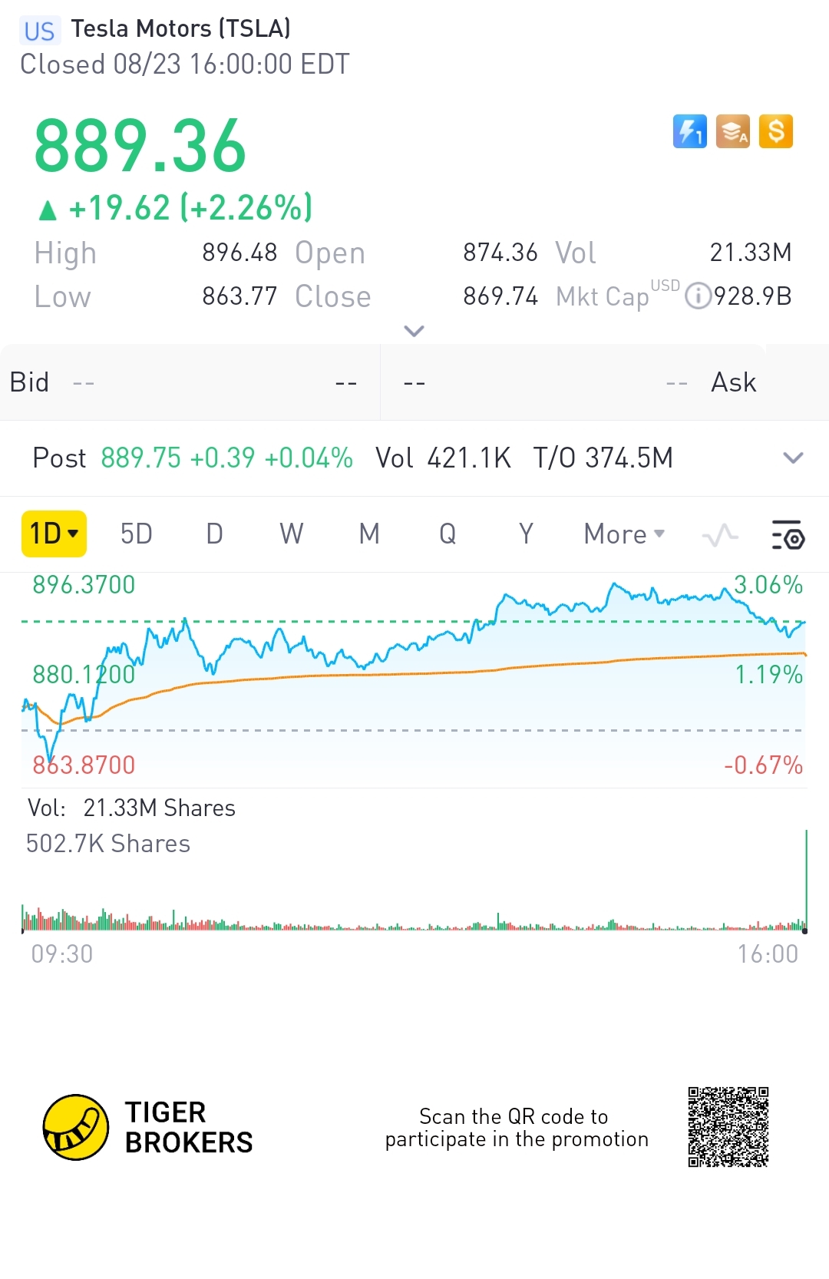Tap the promotion QR code
This screenshot has height=1279, width=829.
click(x=728, y=1127)
